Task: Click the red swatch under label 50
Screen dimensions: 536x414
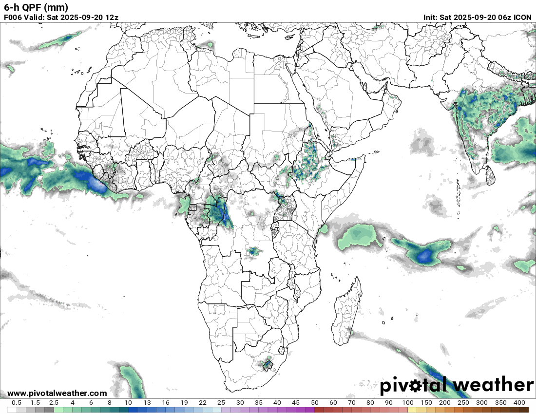Action: (319, 410)
